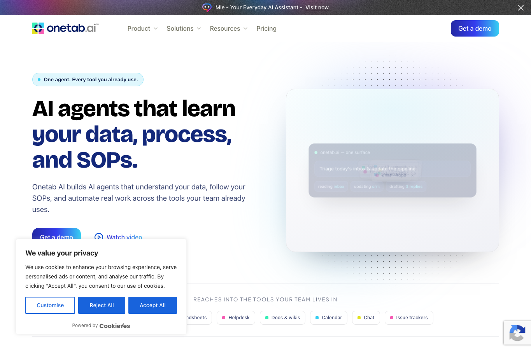This screenshot has height=350, width=531.
Task: Open the Customise cookie settings
Action: tap(50, 305)
